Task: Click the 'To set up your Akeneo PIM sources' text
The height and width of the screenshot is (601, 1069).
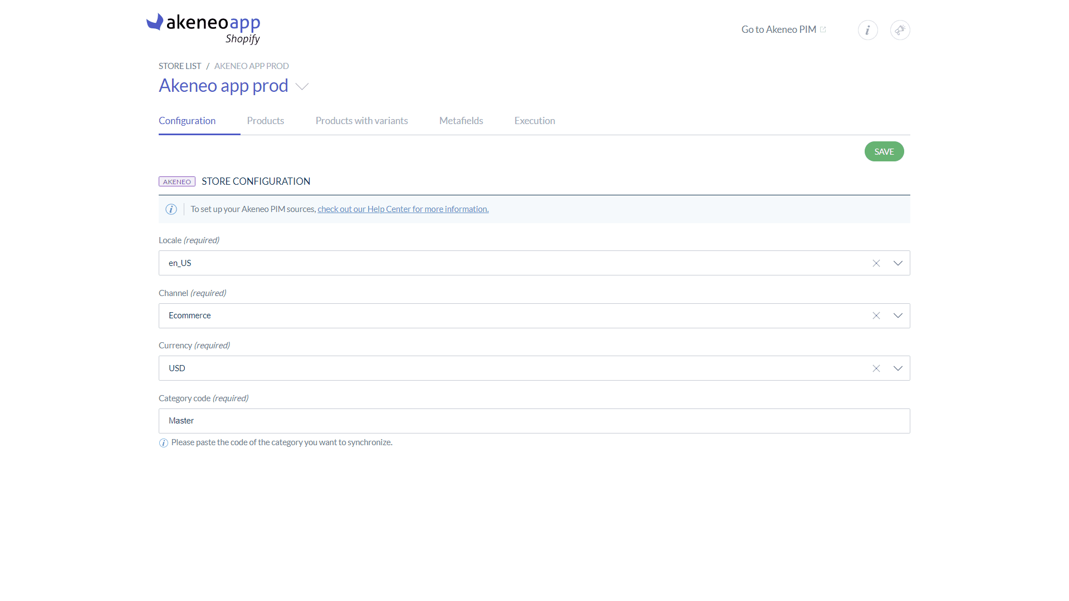Action: coord(253,209)
